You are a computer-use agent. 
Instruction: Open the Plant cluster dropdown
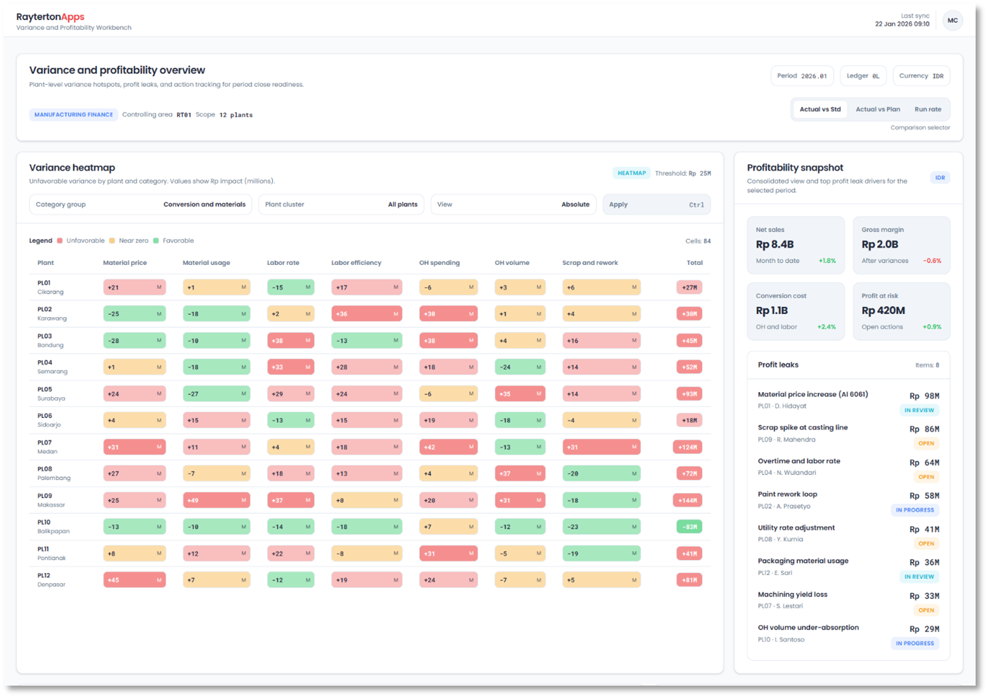click(x=341, y=204)
